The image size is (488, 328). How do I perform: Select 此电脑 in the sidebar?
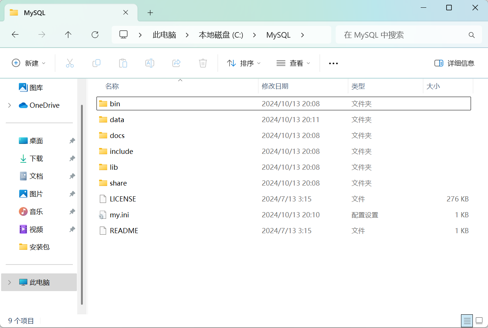pyautogui.click(x=39, y=282)
